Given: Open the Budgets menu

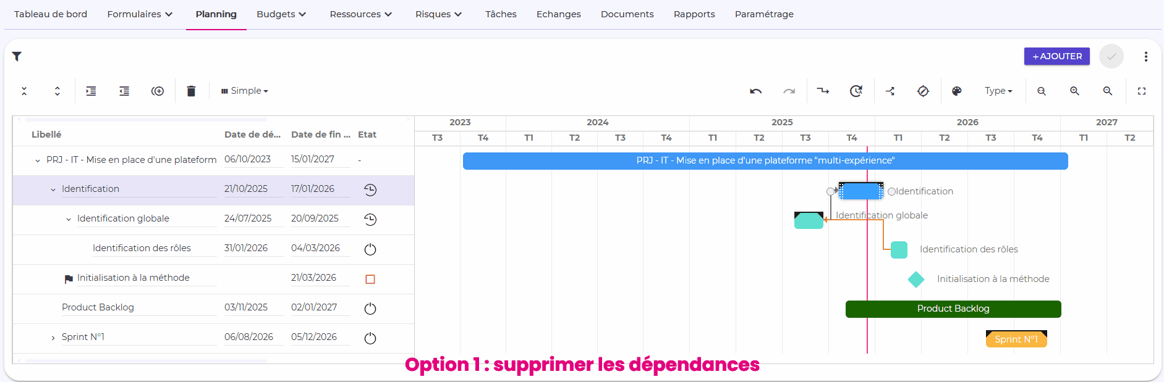Looking at the screenshot, I should tap(281, 14).
